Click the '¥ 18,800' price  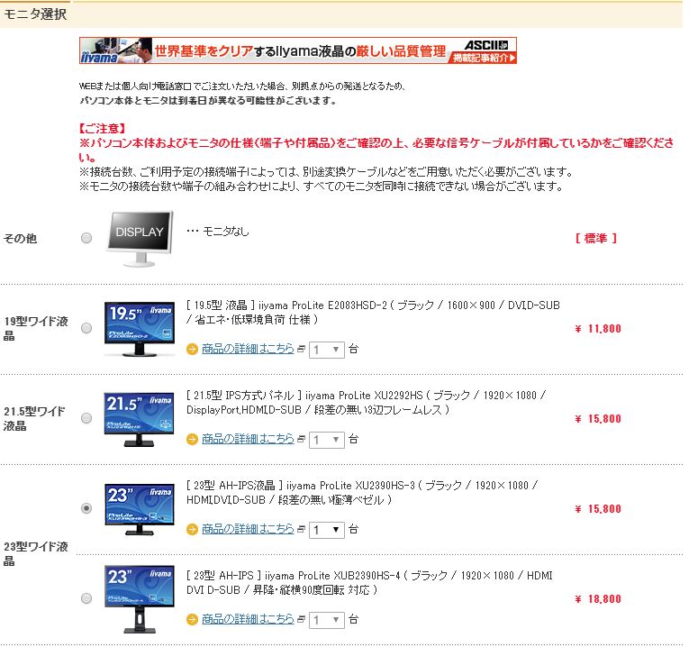pos(598,599)
